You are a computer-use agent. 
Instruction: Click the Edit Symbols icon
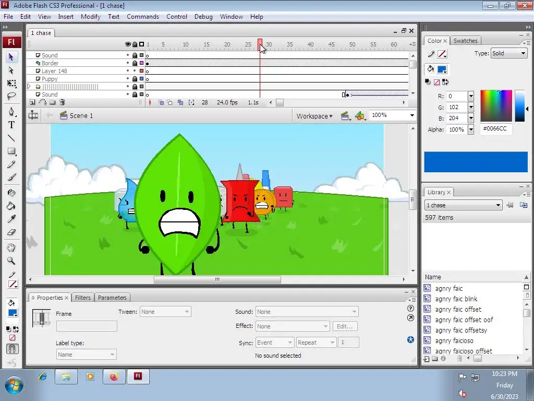tap(360, 116)
